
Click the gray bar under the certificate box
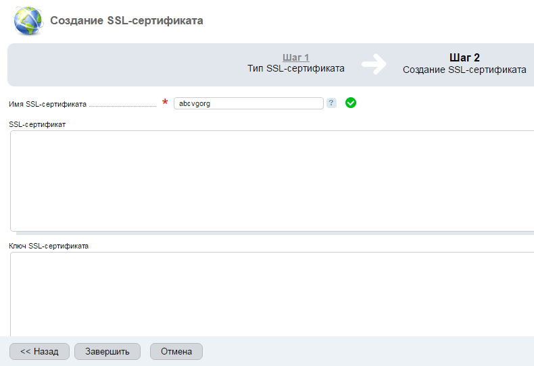click(x=275, y=234)
